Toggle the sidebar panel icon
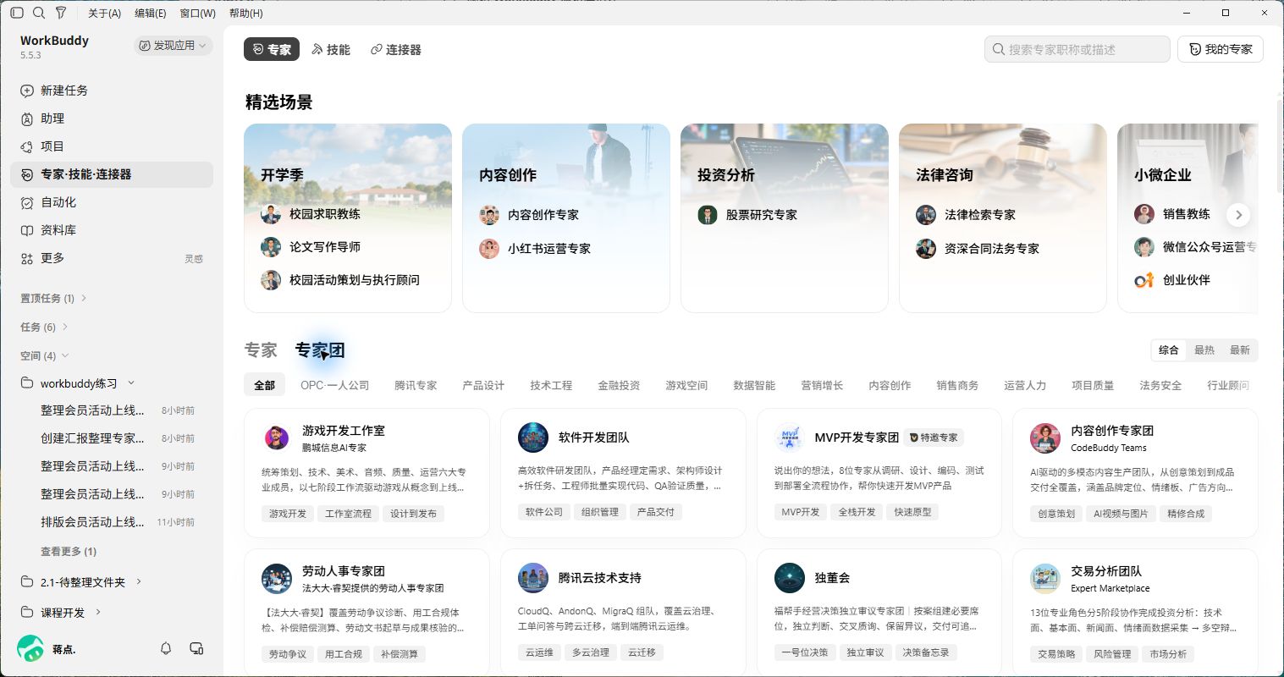1284x677 pixels. pos(17,13)
